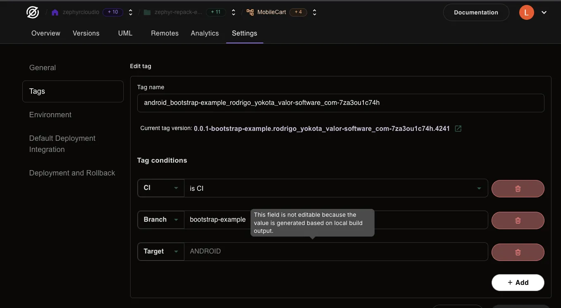Viewport: 561px width, 308px height.
Task: Expand the MobileCart application switcher arrows
Action: tap(315, 12)
